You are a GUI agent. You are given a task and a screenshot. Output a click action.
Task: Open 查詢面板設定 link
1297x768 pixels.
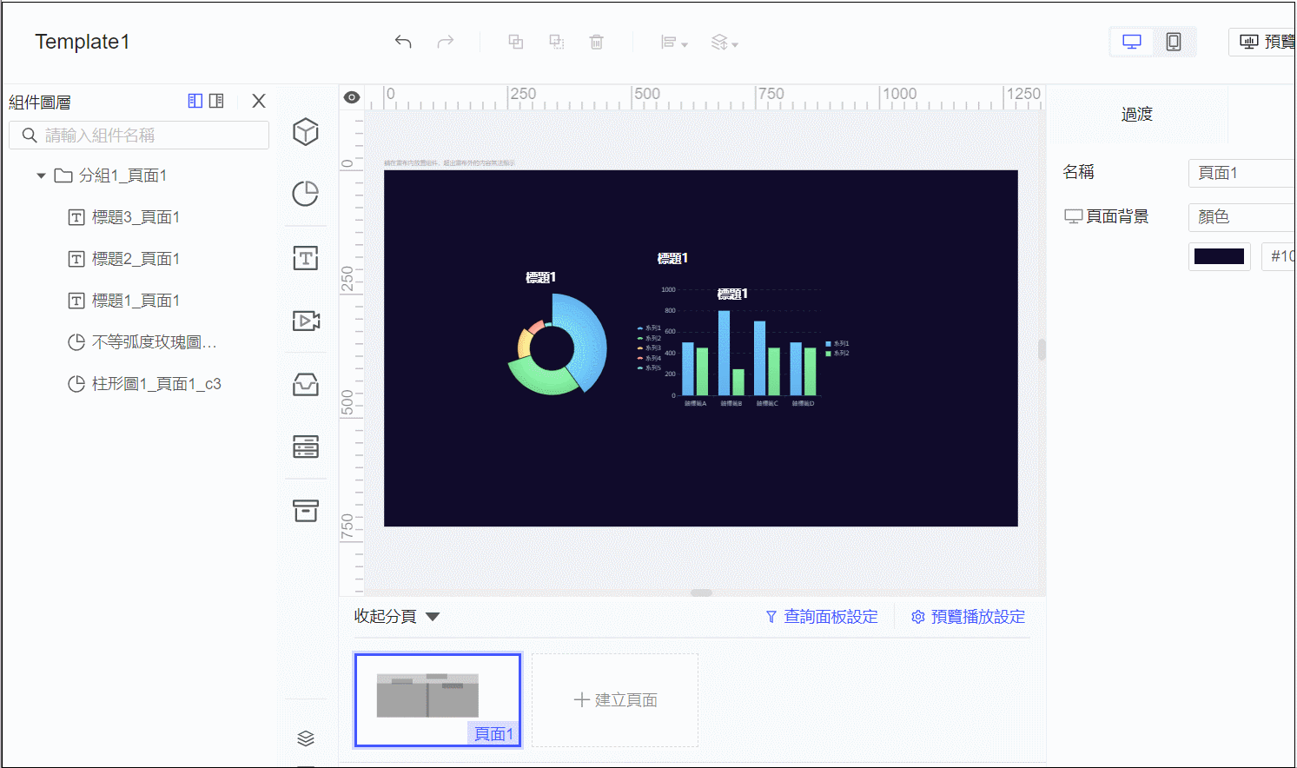point(822,617)
